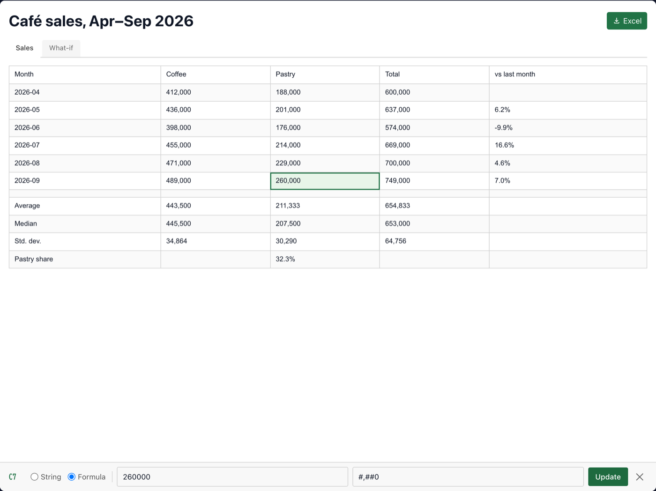Viewport: 656px width, 491px height.
Task: Click the Update button
Action: 608,476
